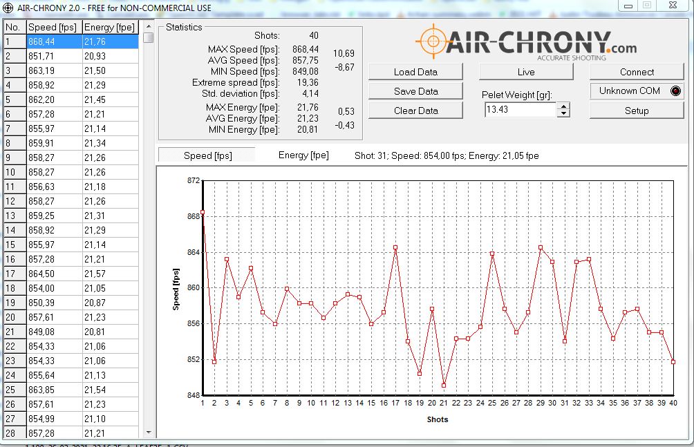This screenshot has height=447, width=694.
Task: Increase pellet weight with up arrow
Action: pos(563,106)
